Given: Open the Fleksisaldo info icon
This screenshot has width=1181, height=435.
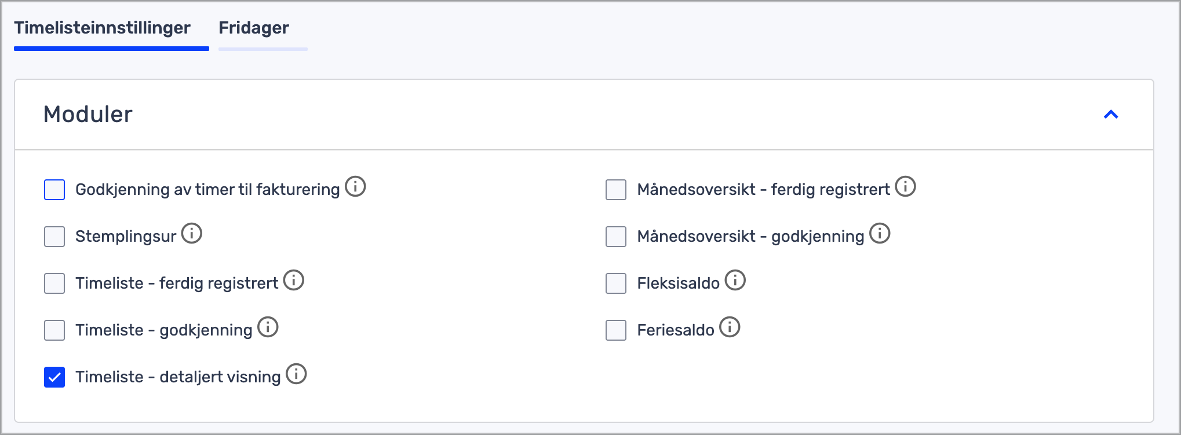Looking at the screenshot, I should pyautogui.click(x=735, y=281).
